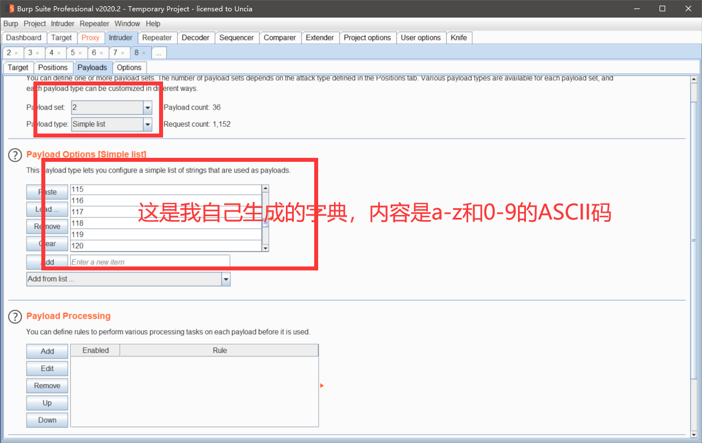
Task: Click main panel scroll down arrow
Action: [694, 435]
